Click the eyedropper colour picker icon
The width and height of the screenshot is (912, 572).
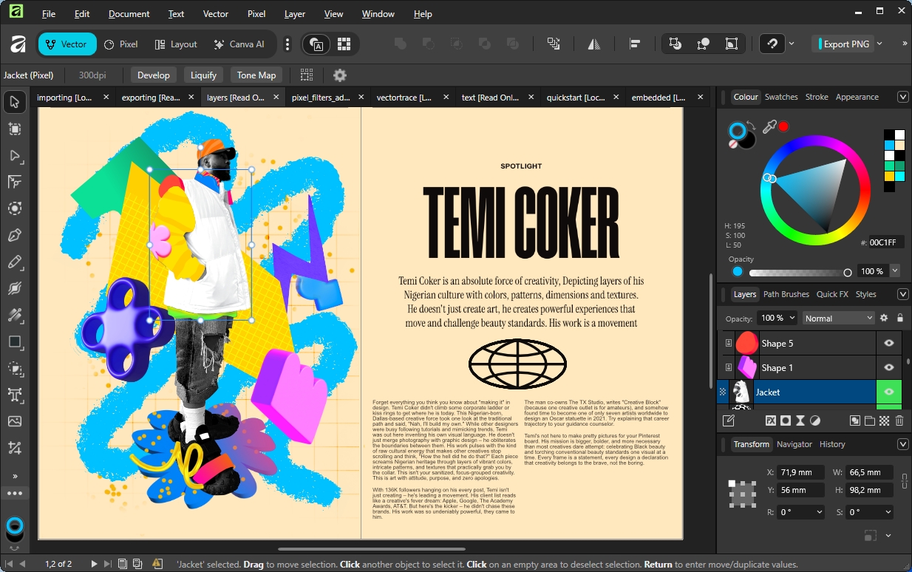[769, 127]
